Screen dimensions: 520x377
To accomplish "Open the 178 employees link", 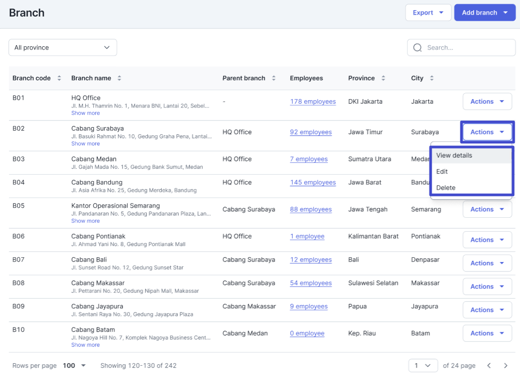I will (313, 102).
